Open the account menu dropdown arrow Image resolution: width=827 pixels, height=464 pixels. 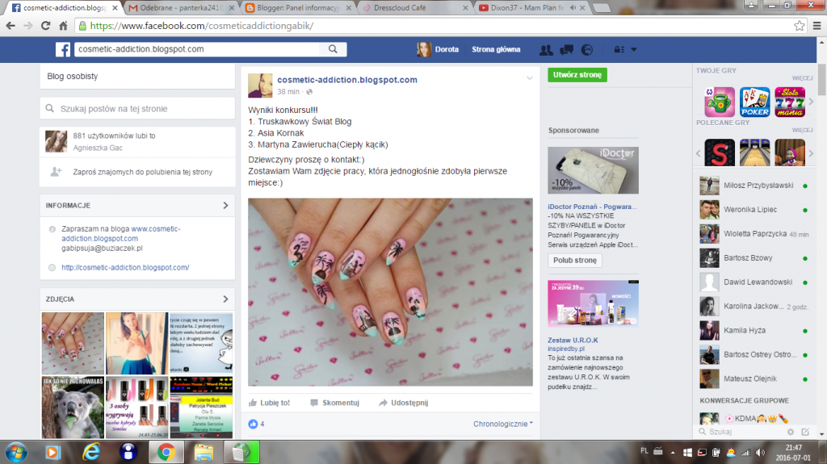click(634, 49)
